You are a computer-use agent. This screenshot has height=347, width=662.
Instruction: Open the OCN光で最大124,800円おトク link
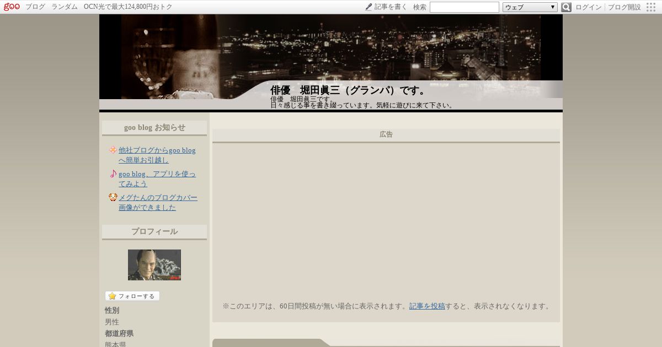click(128, 7)
